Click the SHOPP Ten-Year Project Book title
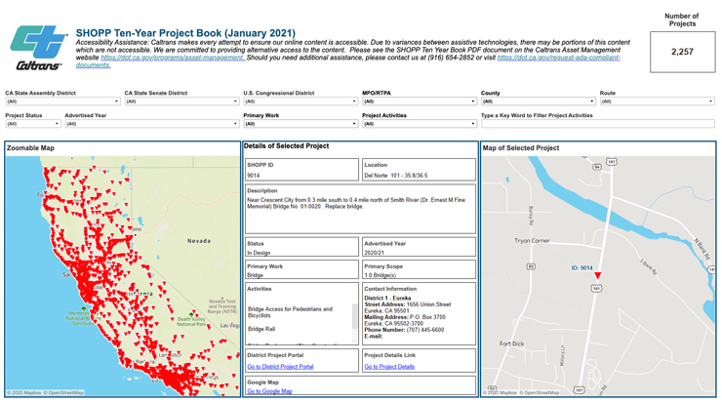 coord(185,33)
